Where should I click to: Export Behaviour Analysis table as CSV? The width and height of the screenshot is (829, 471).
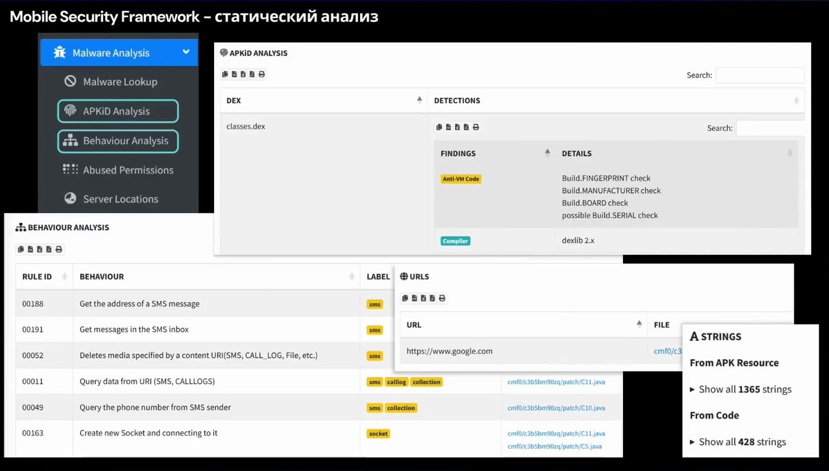[x=30, y=249]
